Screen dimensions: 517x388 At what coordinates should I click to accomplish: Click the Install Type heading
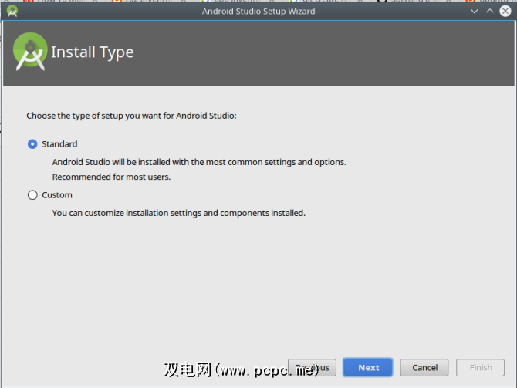click(92, 52)
